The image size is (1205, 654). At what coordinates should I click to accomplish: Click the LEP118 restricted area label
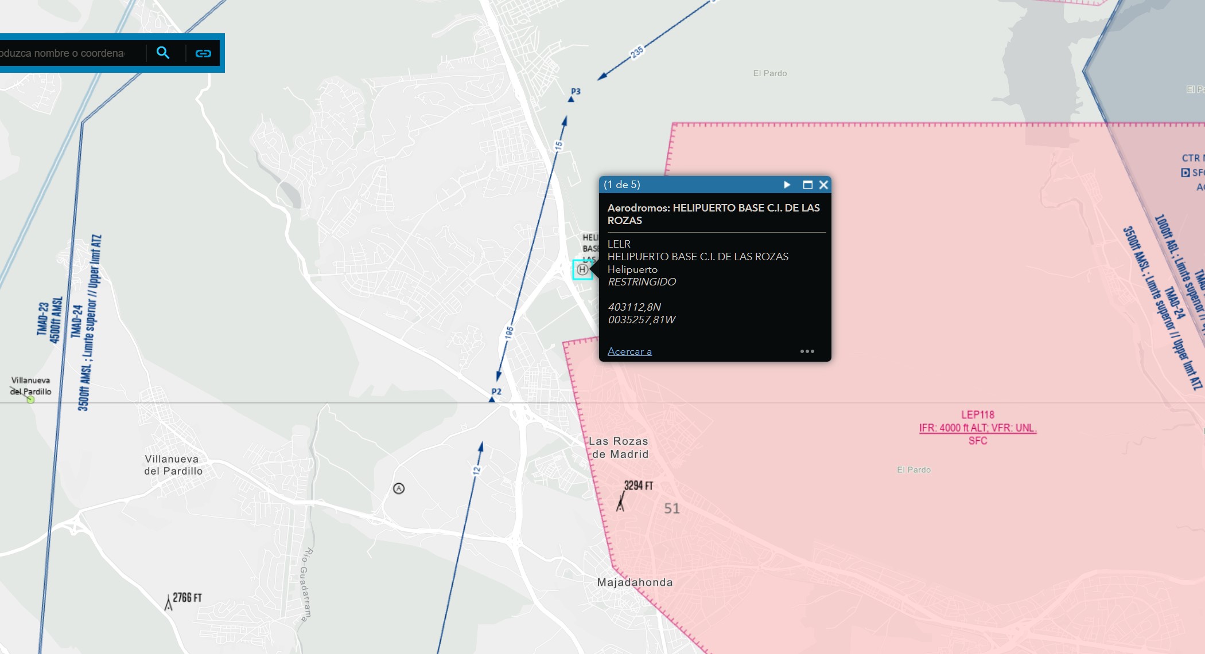[978, 414]
